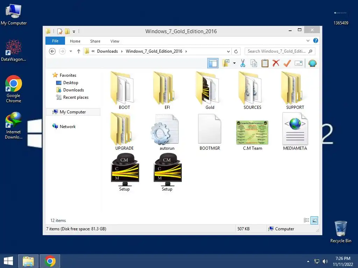
Task: Select the EFI folder
Action: 167,91
